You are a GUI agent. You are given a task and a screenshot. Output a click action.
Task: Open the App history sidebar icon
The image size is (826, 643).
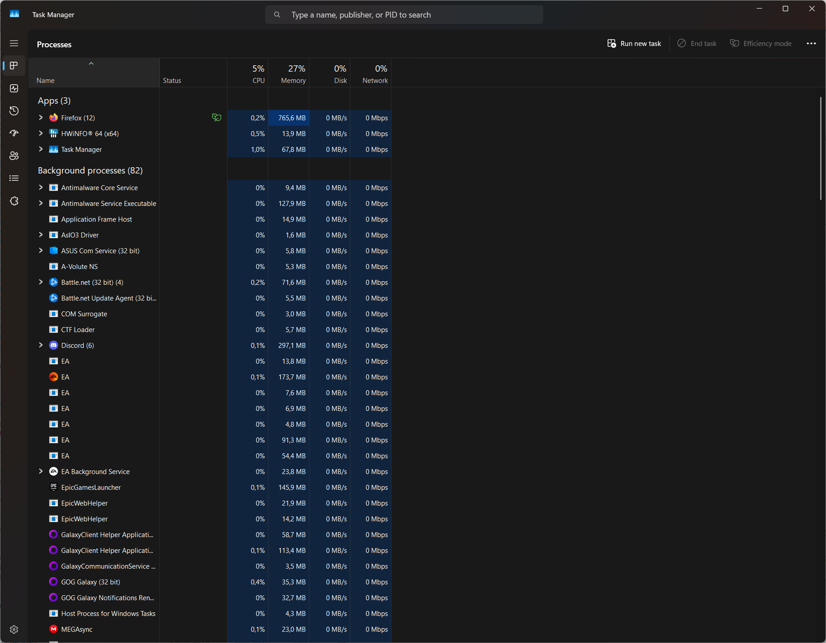click(14, 111)
